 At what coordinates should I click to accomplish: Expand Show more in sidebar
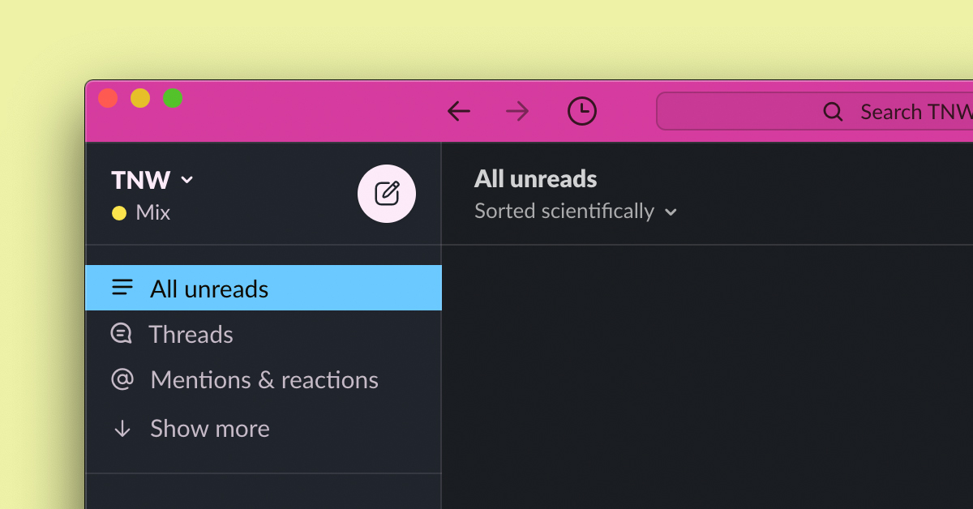[x=209, y=428]
